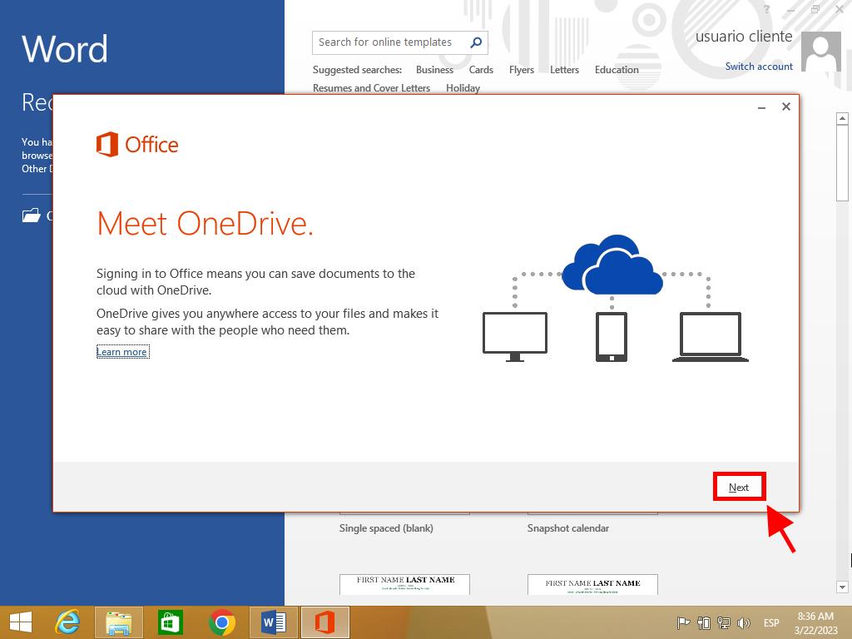Select the Business suggested search
This screenshot has width=852, height=639.
coord(434,70)
